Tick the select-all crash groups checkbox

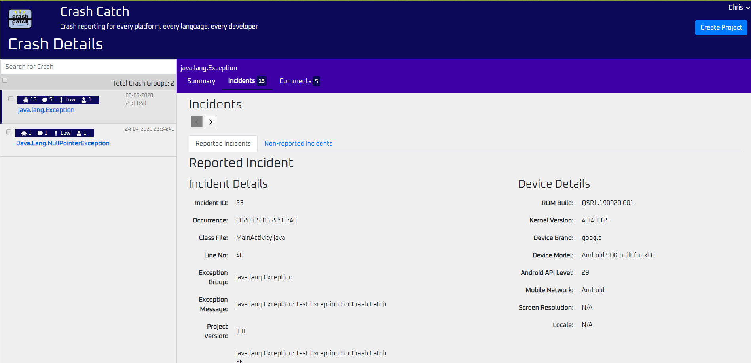(5, 80)
